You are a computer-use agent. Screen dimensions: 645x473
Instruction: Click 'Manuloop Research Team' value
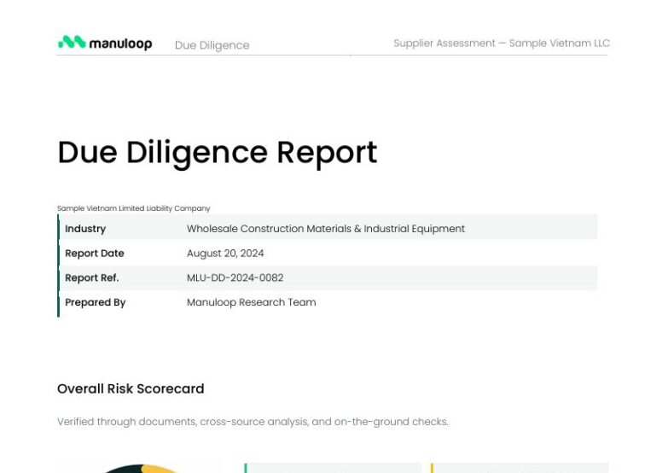click(x=252, y=302)
